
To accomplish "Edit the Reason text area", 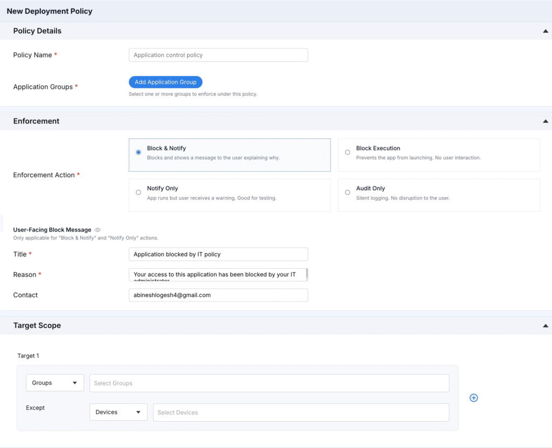I will click(x=218, y=275).
